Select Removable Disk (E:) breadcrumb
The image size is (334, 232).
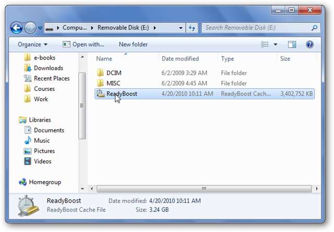(x=123, y=28)
